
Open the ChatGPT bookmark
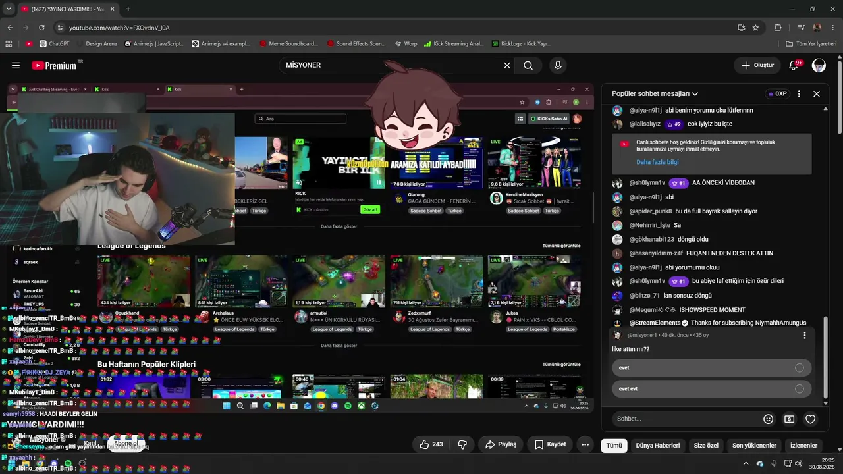(54, 44)
